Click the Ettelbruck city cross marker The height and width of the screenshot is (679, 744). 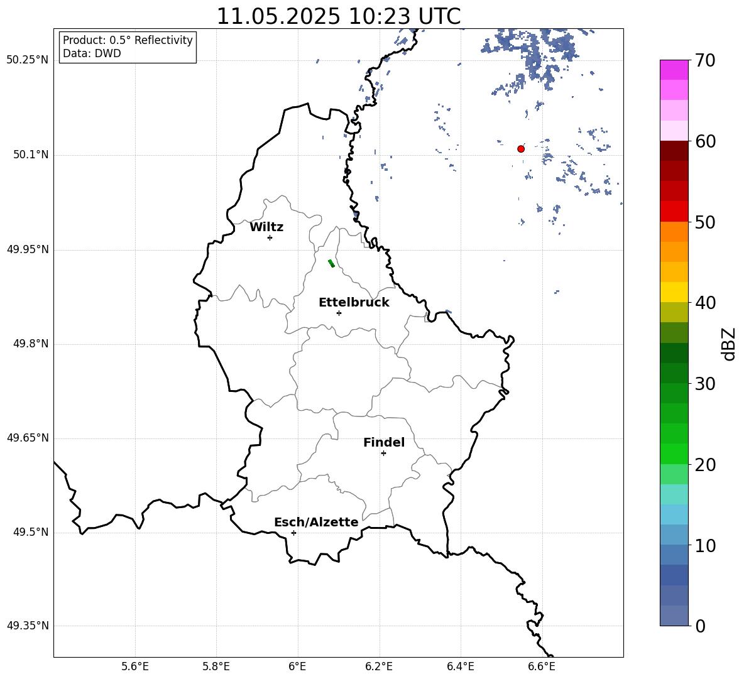pyautogui.click(x=339, y=313)
